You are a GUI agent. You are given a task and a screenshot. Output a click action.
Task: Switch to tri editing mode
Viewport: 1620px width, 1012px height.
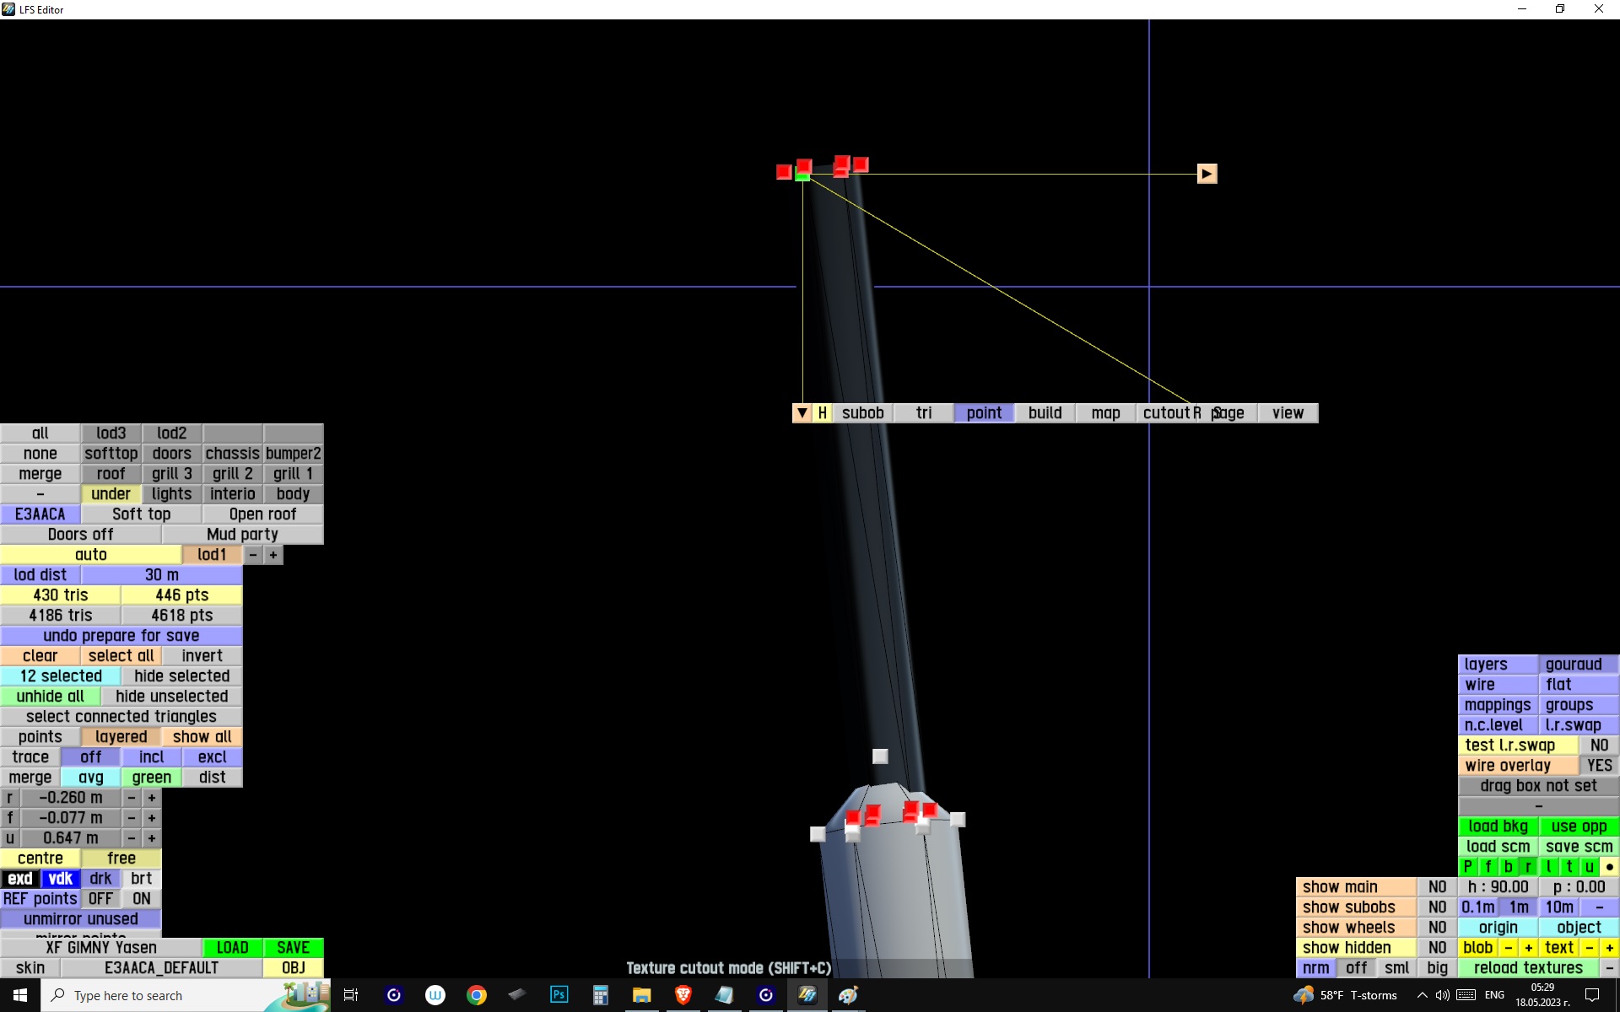[924, 413]
